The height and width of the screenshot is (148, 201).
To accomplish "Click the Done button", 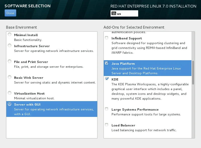I will coord(10,13).
